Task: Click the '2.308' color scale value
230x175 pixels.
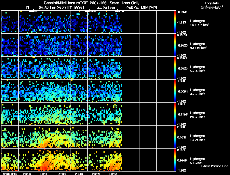Action: tap(181, 127)
